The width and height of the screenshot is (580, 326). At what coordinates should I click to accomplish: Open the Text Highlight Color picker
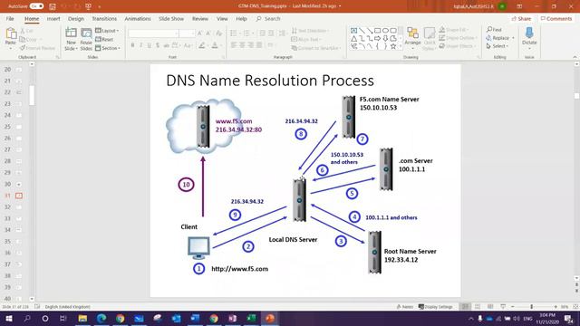coord(202,45)
